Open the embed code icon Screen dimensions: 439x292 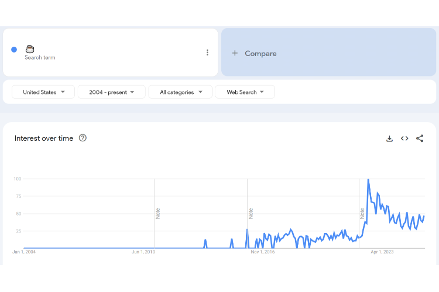click(404, 138)
